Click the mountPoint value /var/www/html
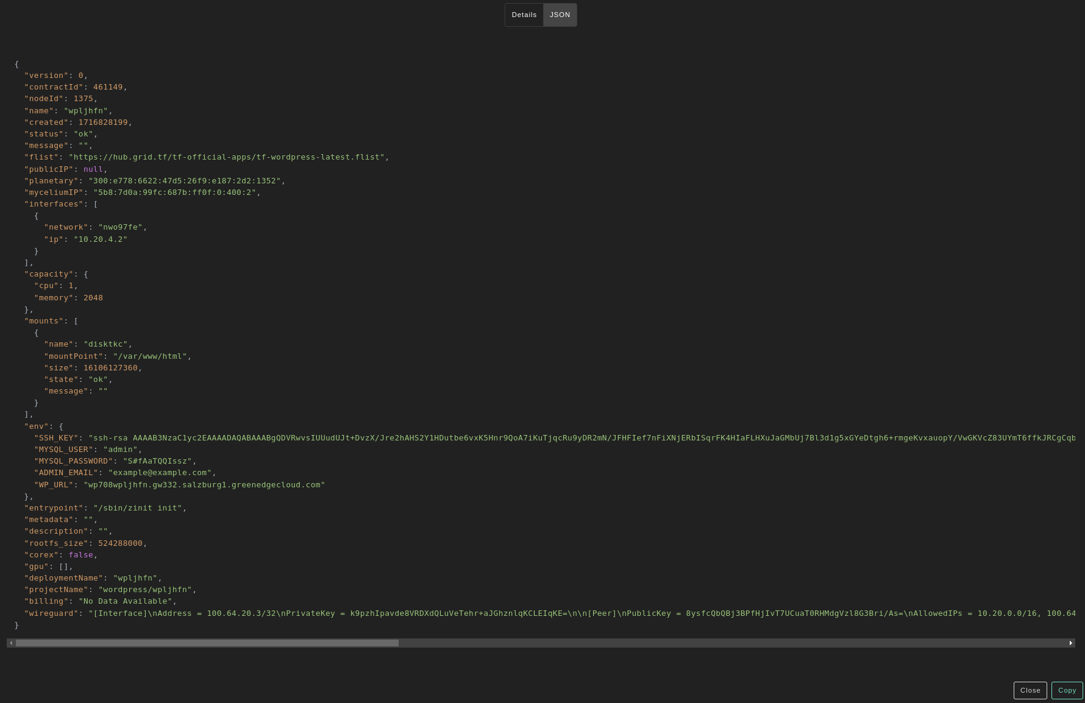Viewport: 1085px width, 703px height. (x=150, y=356)
